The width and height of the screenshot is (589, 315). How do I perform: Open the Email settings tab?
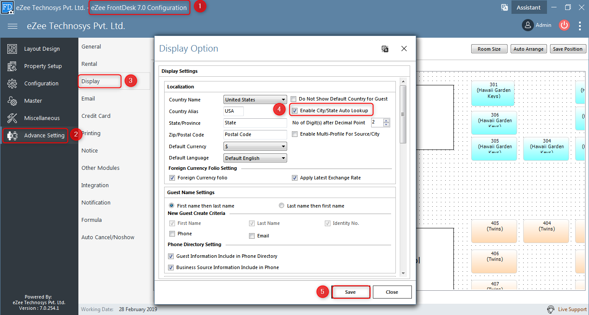[x=88, y=98]
